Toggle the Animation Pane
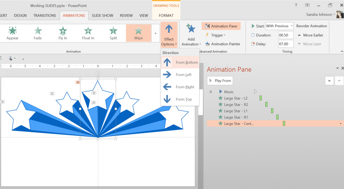Image resolution: width=344 pixels, height=189 pixels. 221,26
